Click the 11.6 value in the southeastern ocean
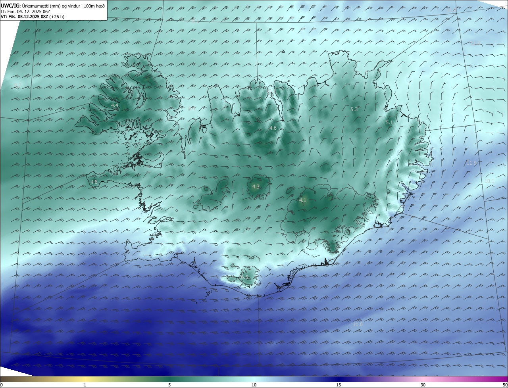 358,325
